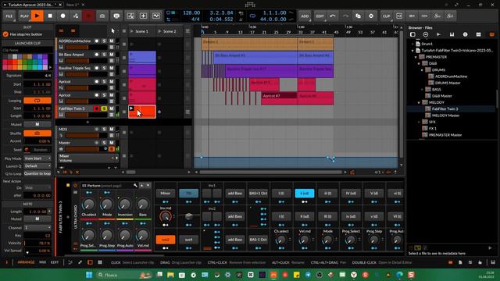Adjust the Inv.md knob
The width and height of the screenshot is (500, 281).
pos(165,217)
